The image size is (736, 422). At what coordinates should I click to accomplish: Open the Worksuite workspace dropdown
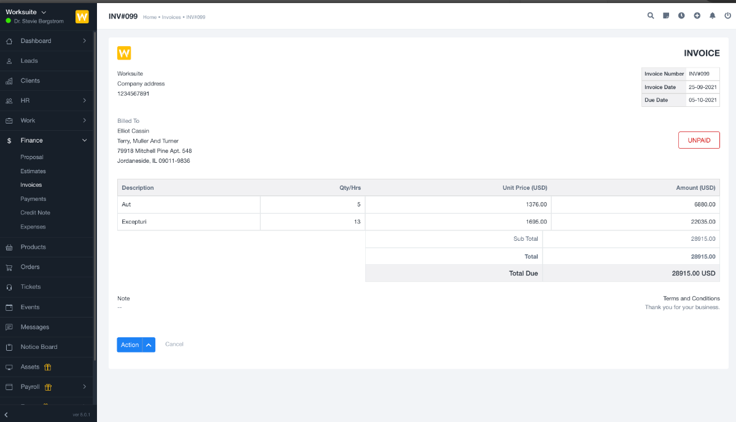[x=26, y=12]
